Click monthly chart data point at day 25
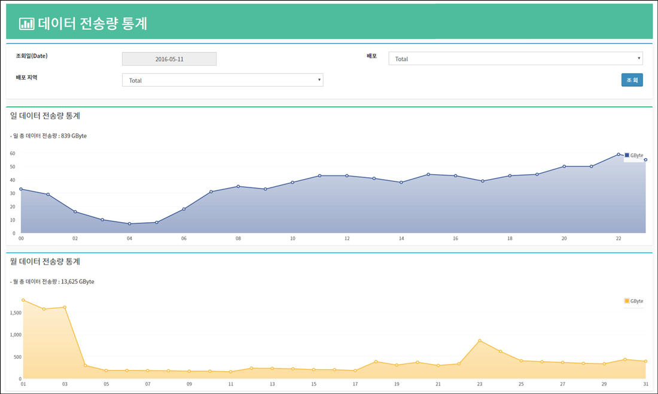Screen dimensions: 658x394 pos(521,361)
